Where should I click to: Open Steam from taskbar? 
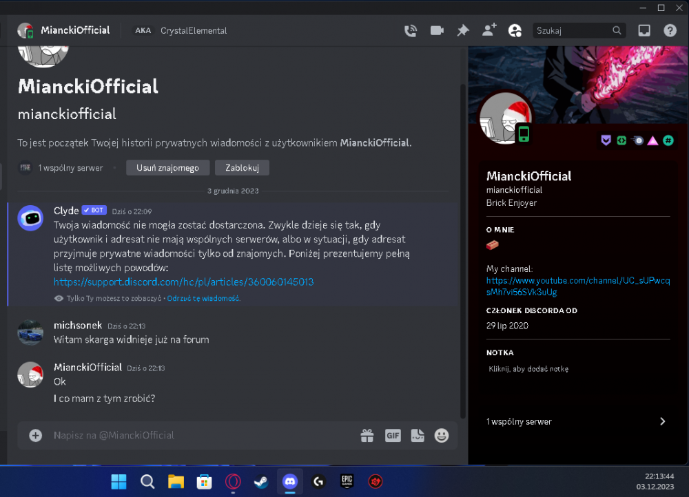(x=261, y=482)
